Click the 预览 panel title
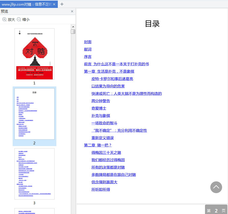228x214 pixels. click(4, 11)
